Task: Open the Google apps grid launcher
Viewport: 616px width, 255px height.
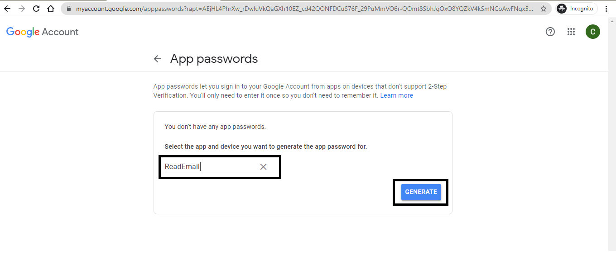Action: tap(571, 32)
